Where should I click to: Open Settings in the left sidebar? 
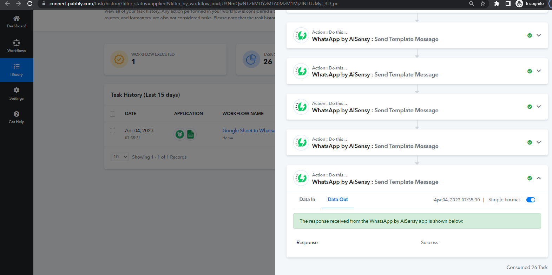point(17,94)
